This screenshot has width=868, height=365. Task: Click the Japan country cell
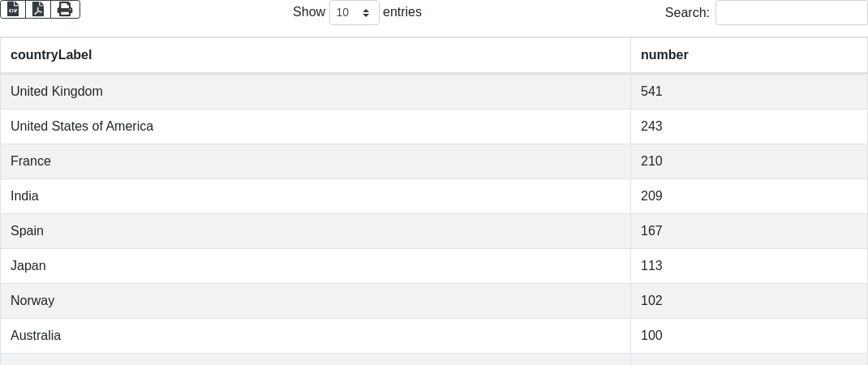(x=28, y=266)
